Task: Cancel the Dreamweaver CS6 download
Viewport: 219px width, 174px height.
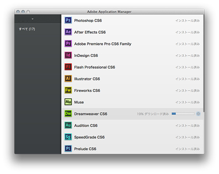Action: coord(198,114)
